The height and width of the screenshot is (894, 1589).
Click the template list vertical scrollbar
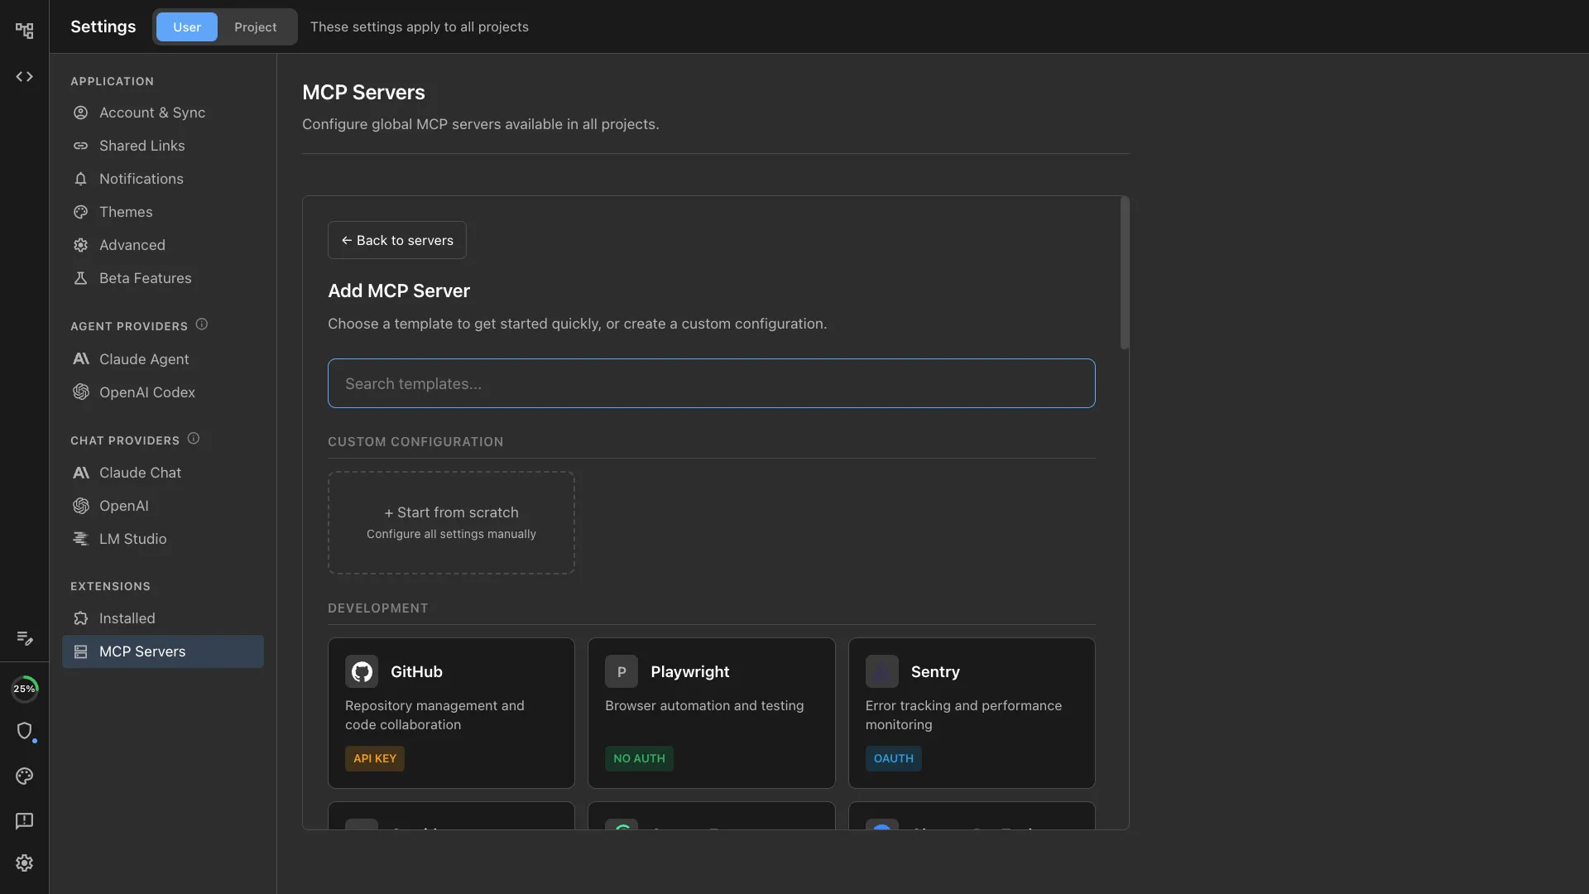pos(1124,273)
